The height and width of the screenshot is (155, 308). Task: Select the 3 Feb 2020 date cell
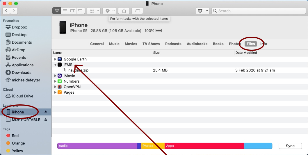[x=255, y=70]
